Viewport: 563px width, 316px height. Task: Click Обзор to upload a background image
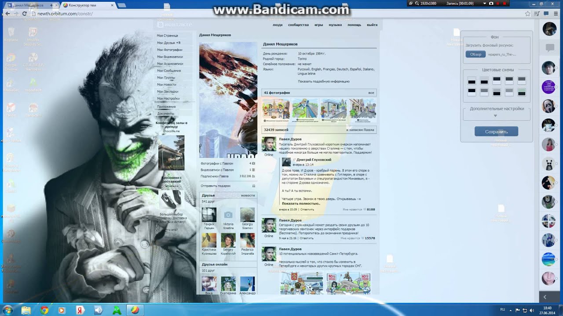[x=475, y=54]
